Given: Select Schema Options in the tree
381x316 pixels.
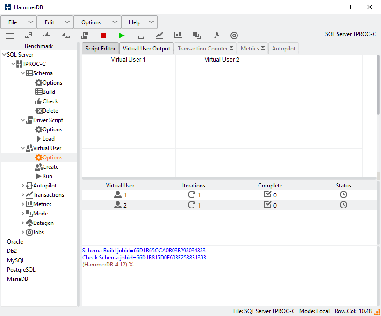Looking at the screenshot, I should [49, 83].
